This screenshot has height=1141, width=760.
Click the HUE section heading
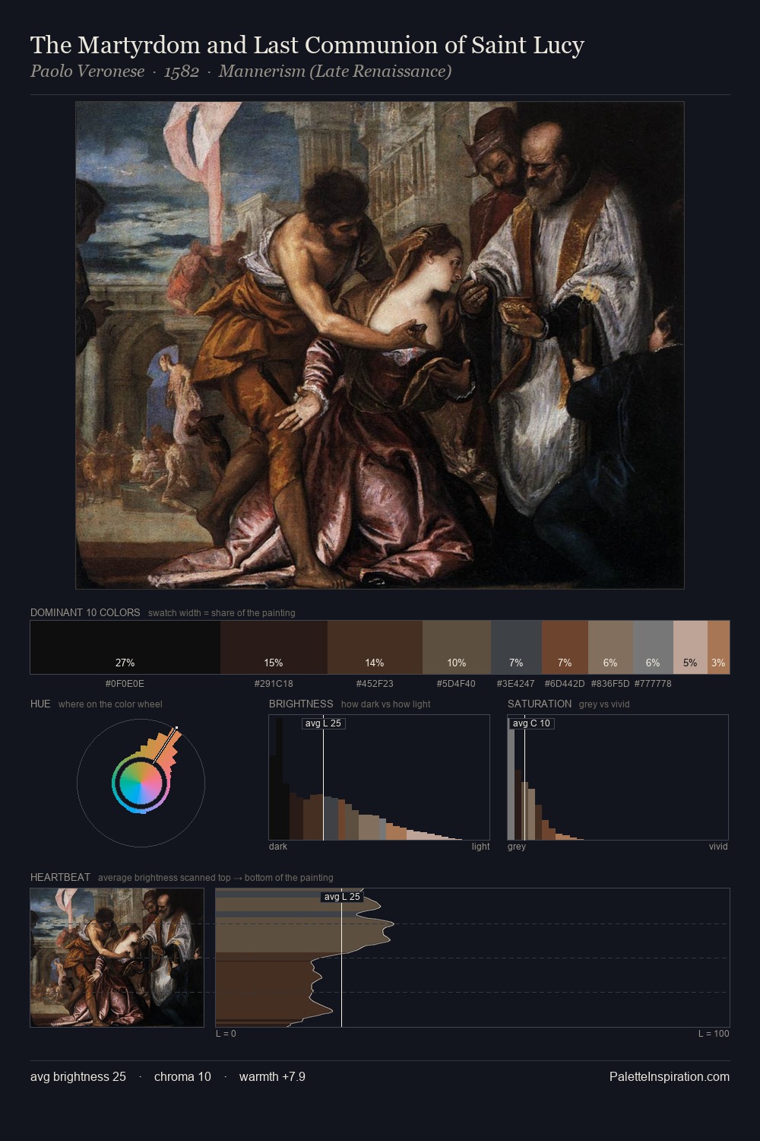point(40,704)
